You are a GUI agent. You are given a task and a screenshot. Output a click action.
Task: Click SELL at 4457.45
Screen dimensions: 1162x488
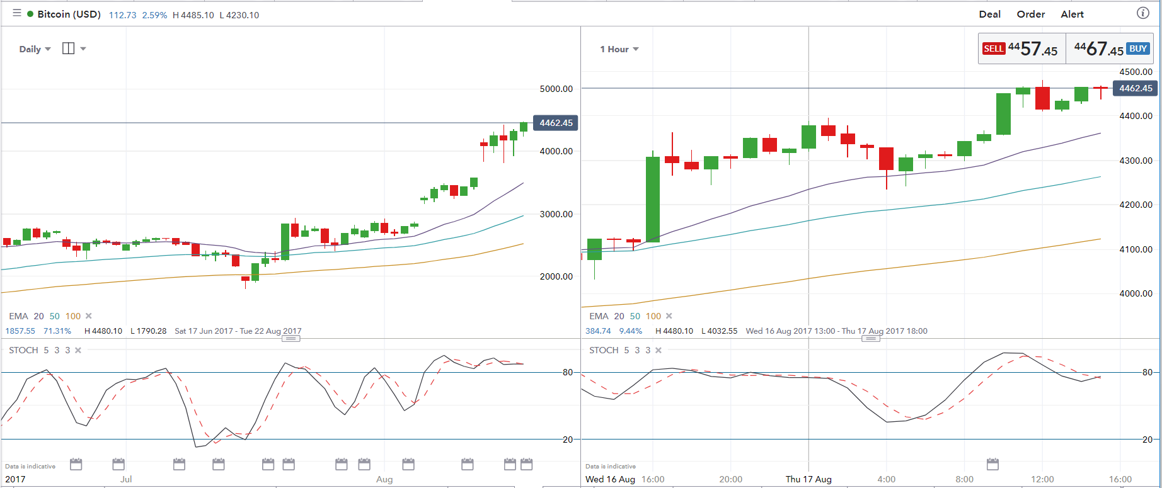point(1021,48)
